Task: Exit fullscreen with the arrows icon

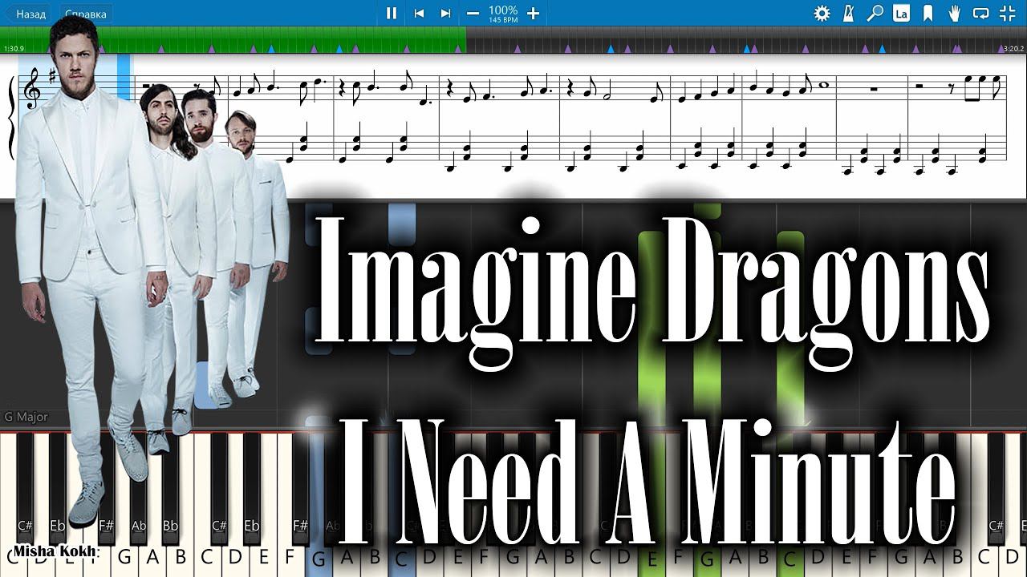Action: tap(1007, 13)
